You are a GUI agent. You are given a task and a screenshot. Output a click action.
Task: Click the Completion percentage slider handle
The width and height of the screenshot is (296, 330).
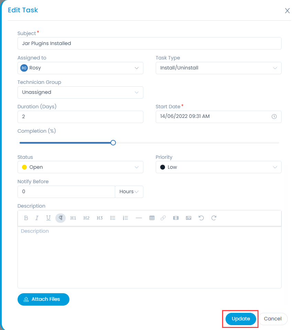coord(113,143)
